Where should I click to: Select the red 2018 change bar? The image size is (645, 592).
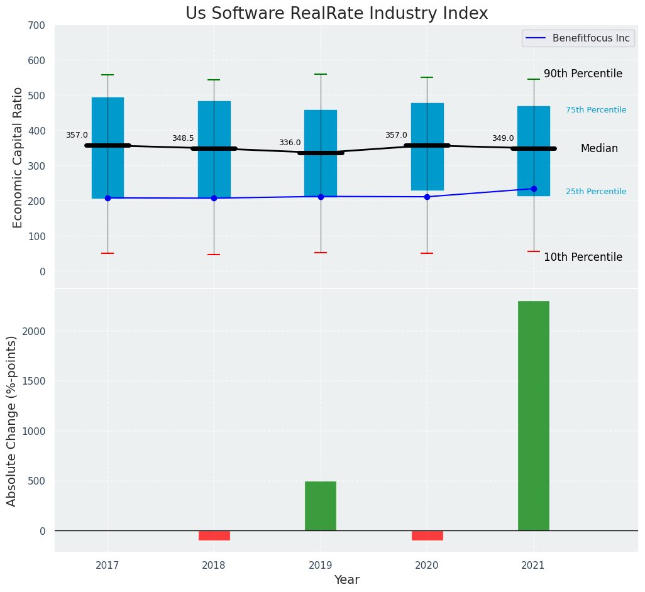point(214,535)
